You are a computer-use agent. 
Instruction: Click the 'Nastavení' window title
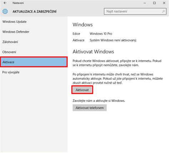pos(18,3)
